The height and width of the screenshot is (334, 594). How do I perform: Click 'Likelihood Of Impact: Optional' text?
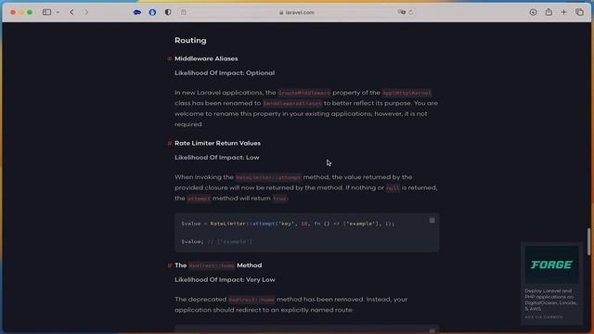pyautogui.click(x=225, y=72)
